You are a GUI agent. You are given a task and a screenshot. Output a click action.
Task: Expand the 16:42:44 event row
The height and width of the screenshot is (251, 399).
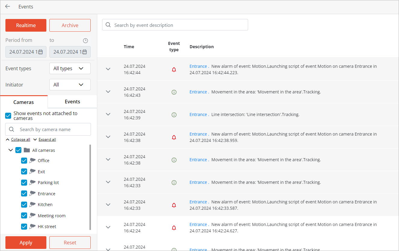(108, 69)
